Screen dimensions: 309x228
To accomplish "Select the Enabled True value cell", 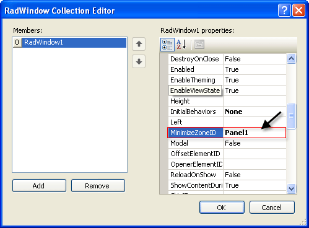I will point(255,69).
